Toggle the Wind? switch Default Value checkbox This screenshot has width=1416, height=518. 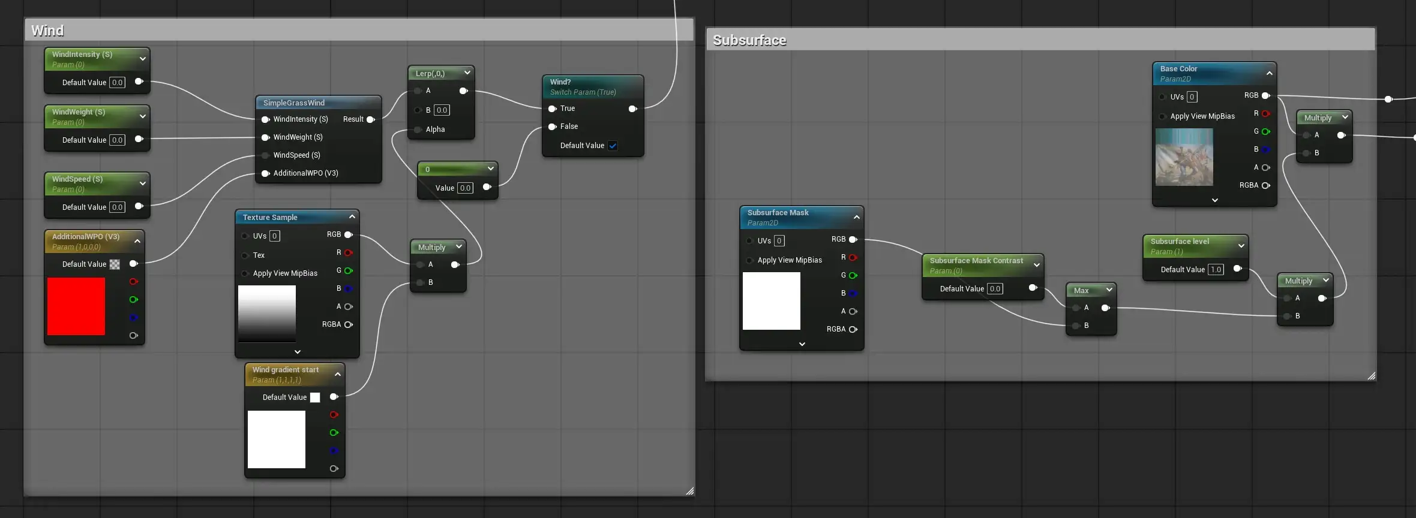tap(613, 146)
